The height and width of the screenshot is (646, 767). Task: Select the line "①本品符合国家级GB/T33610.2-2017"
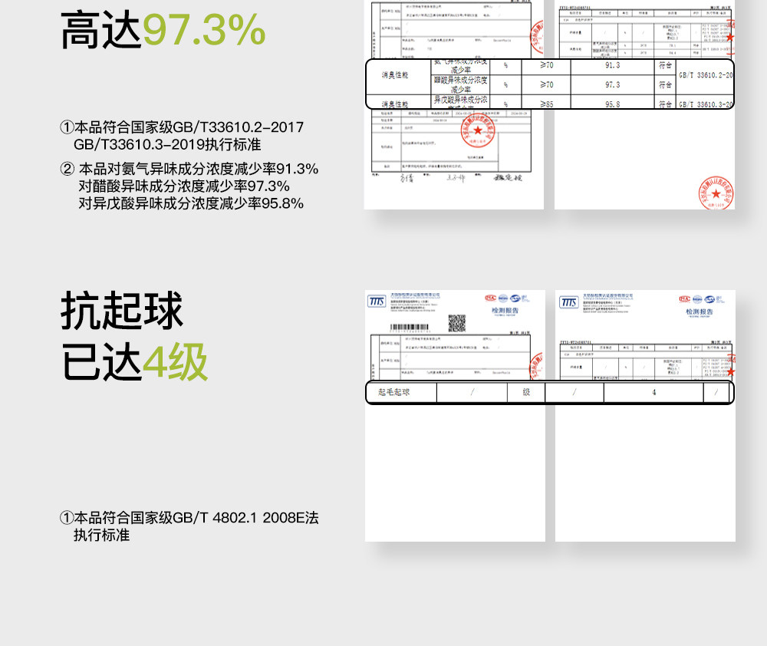pos(182,127)
